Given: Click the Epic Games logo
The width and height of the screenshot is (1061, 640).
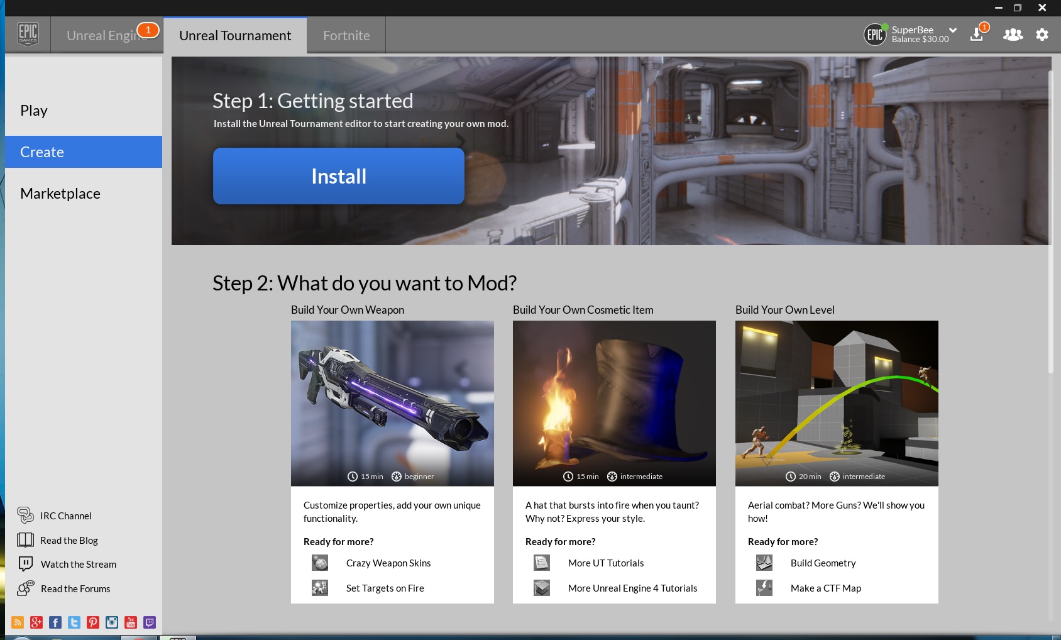Looking at the screenshot, I should point(28,35).
